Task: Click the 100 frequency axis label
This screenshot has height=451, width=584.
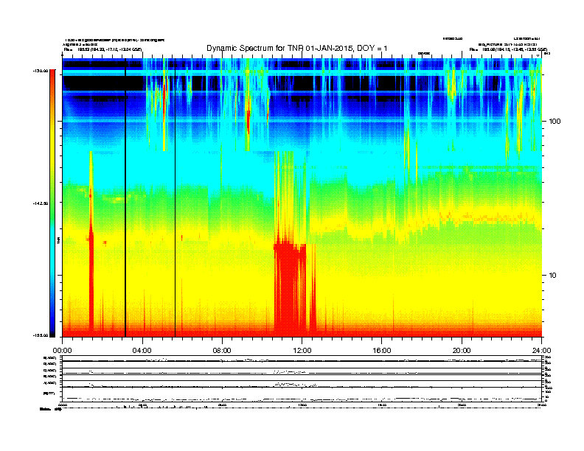Action: click(x=555, y=122)
